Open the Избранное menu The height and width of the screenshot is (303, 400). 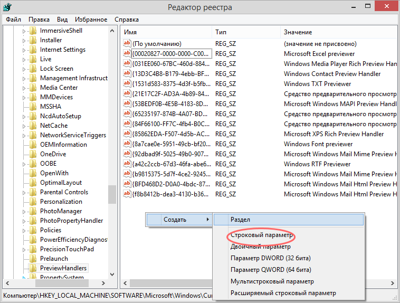tap(91, 20)
